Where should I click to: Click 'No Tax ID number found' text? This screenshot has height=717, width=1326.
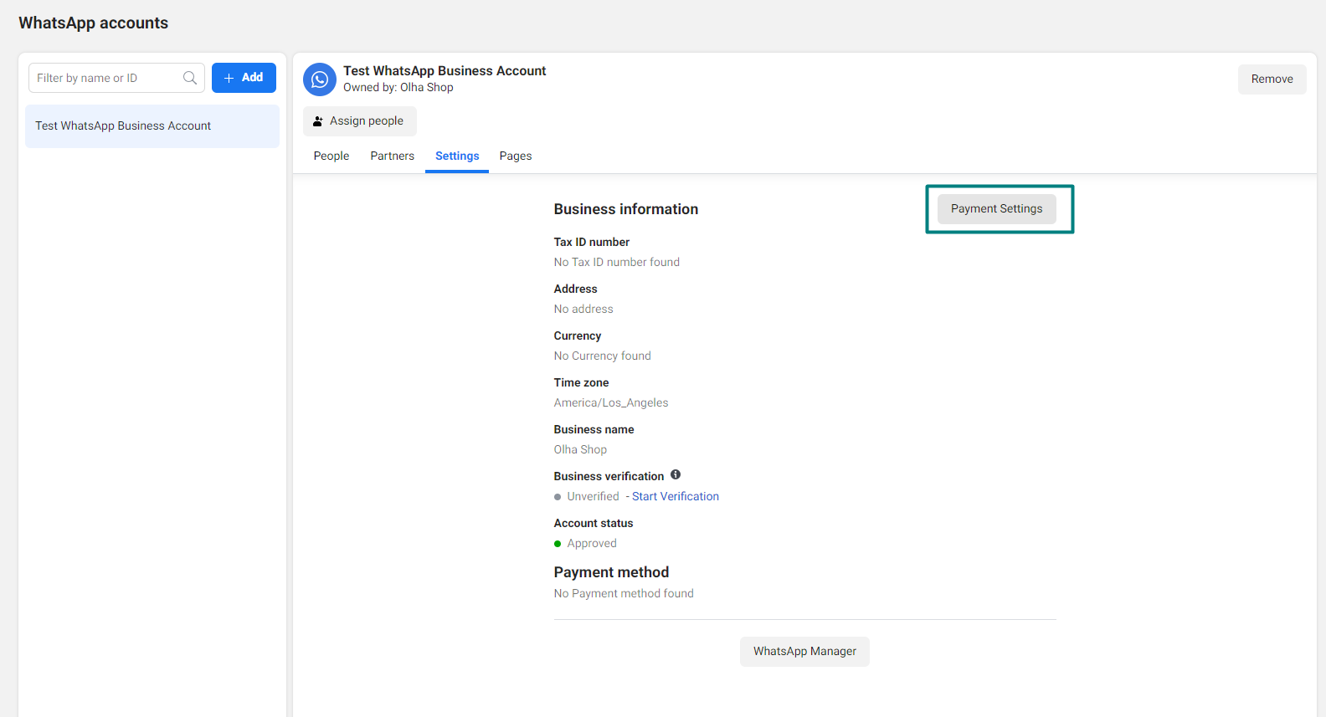pyautogui.click(x=617, y=262)
